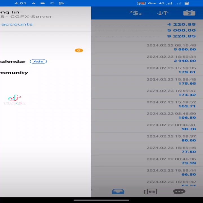203x203 pixels.
Task: Tap the CGFX-Server account line
Action: click(26, 17)
